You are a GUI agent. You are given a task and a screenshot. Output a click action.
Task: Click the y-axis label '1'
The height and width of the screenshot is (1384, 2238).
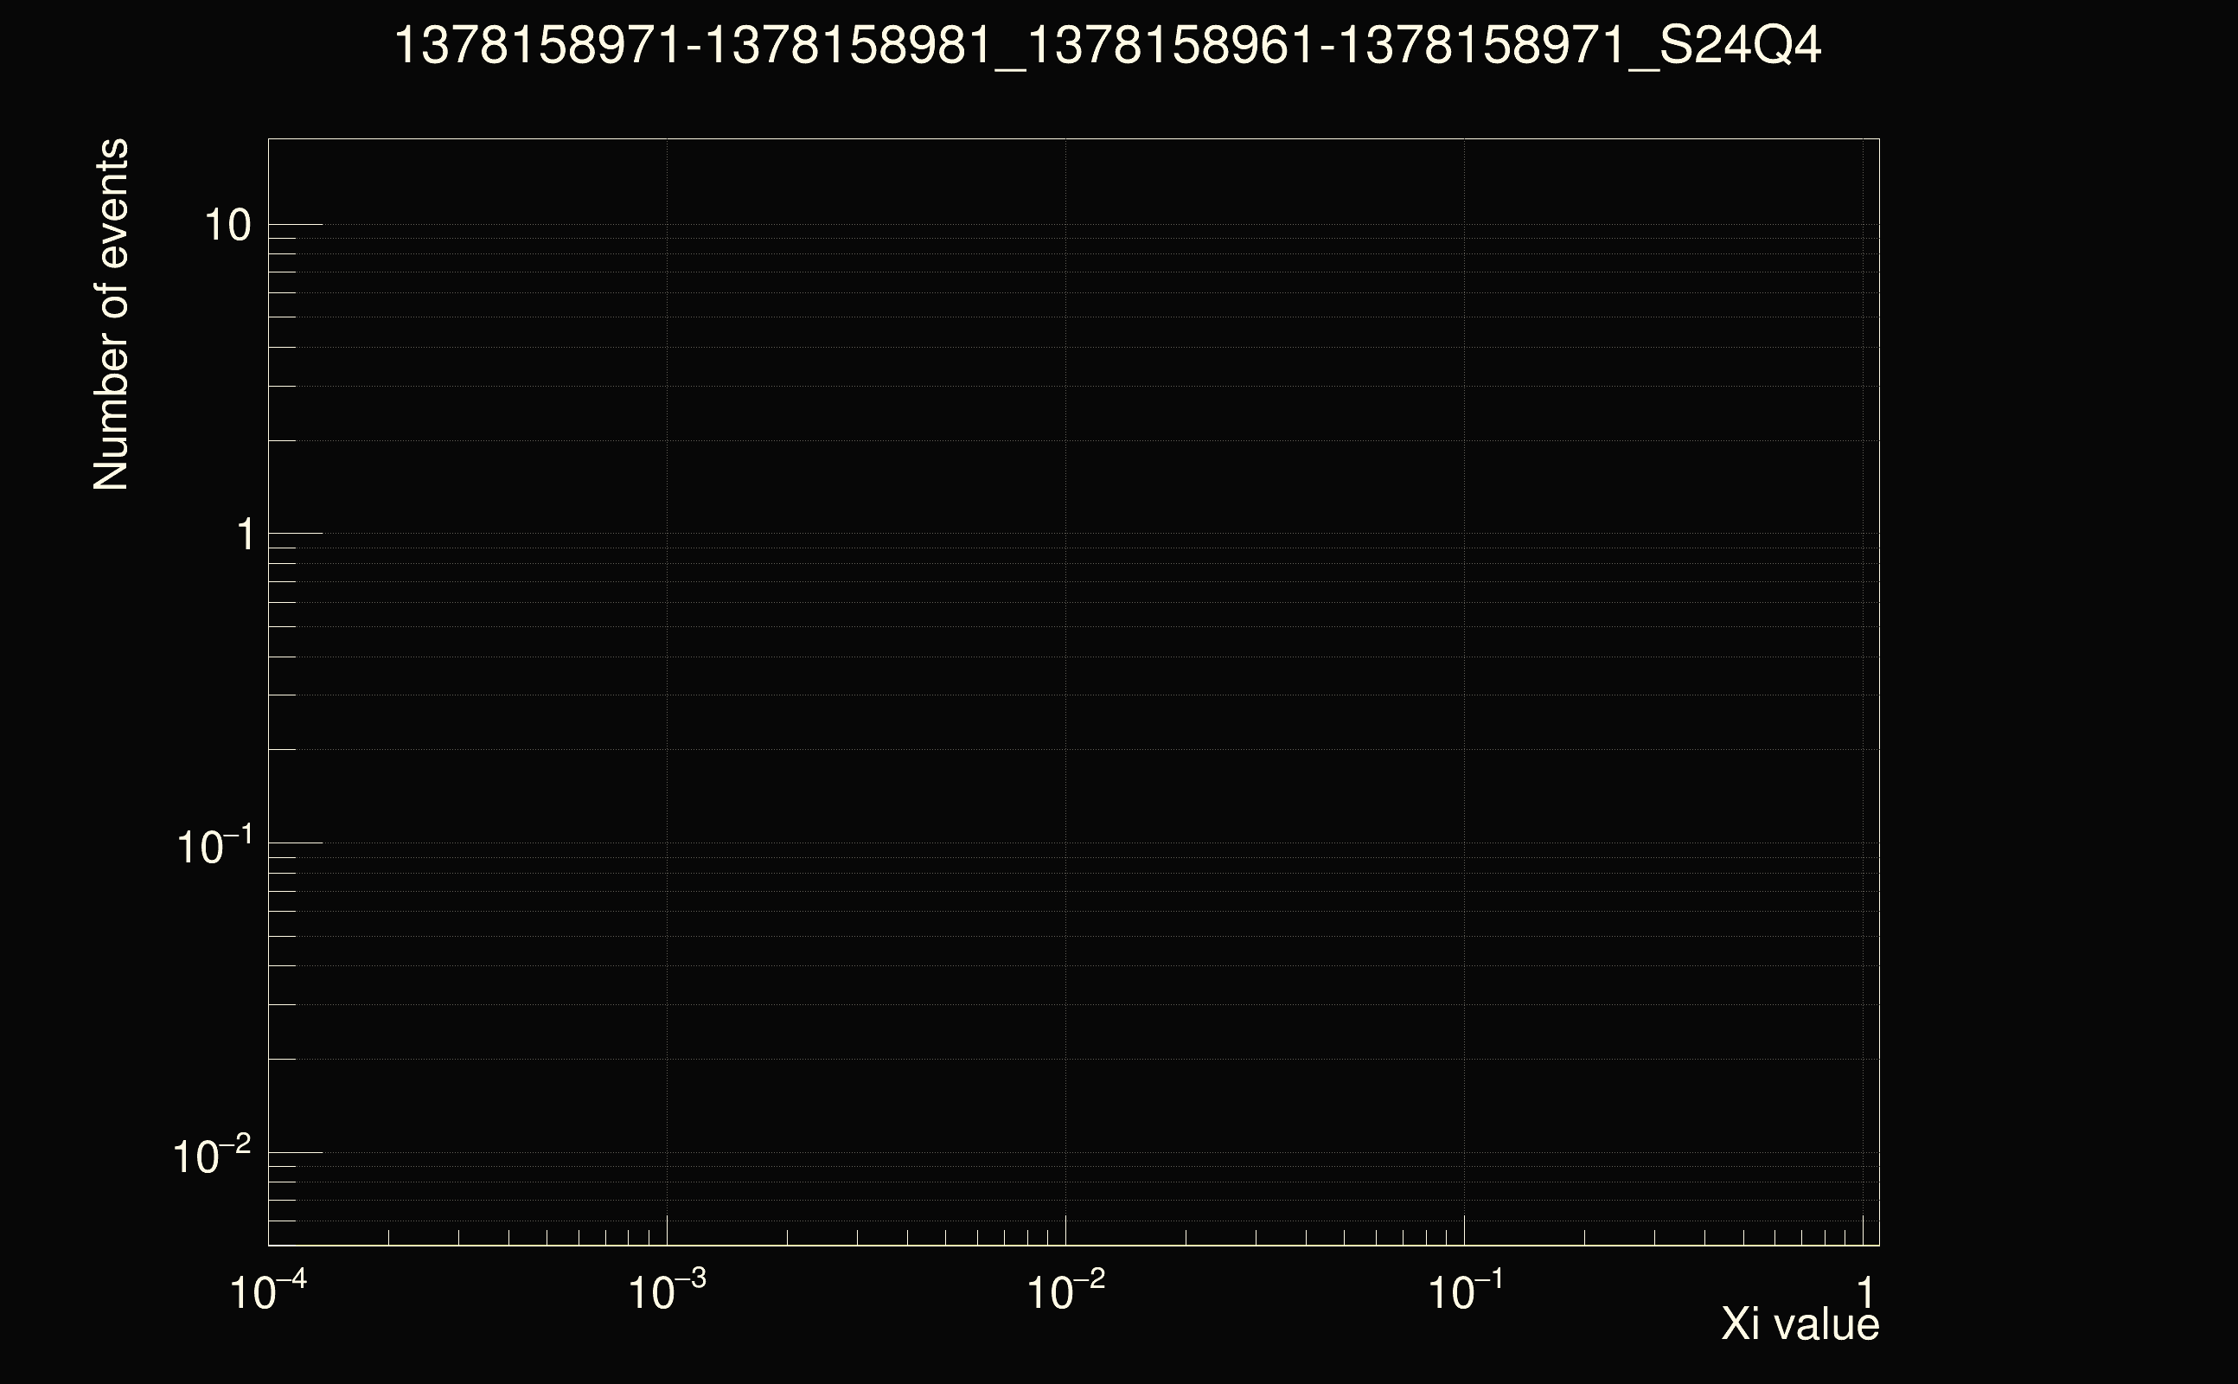(245, 535)
